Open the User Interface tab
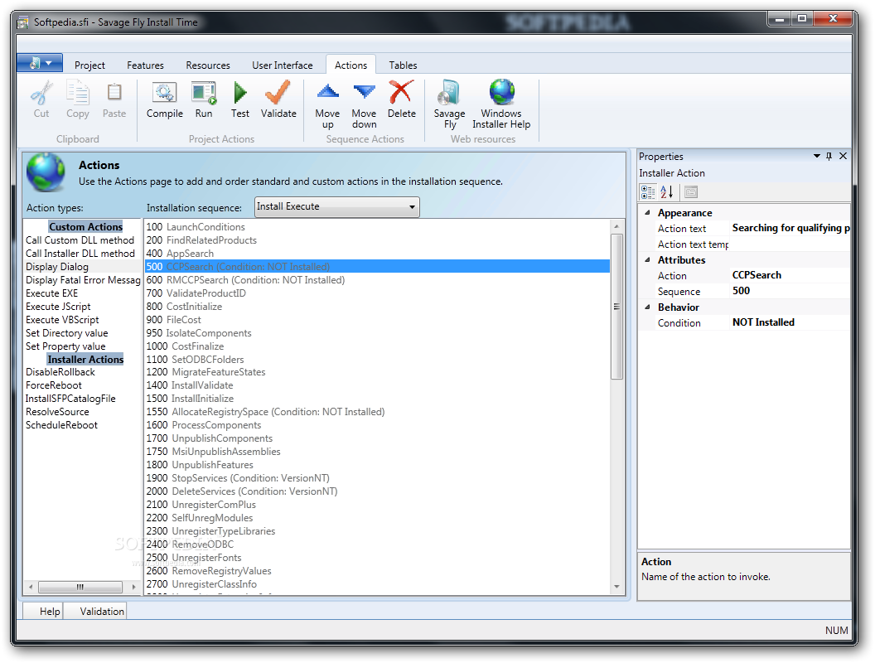This screenshot has height=663, width=875. 282,65
